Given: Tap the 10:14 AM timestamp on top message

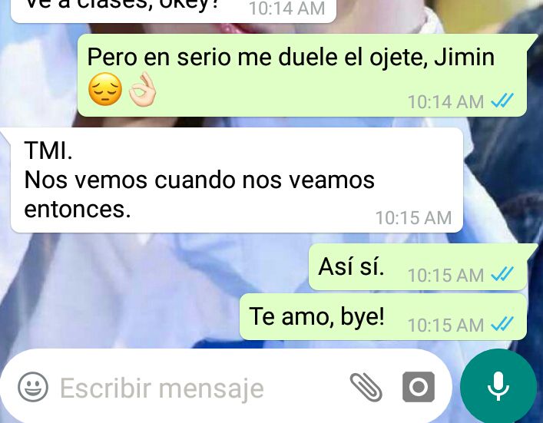Looking at the screenshot, I should coord(286,8).
